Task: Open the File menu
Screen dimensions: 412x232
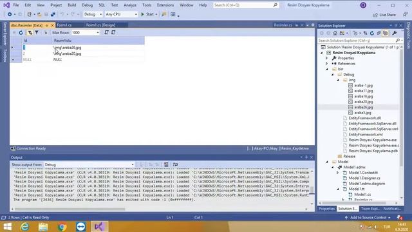Action: (x=16, y=5)
